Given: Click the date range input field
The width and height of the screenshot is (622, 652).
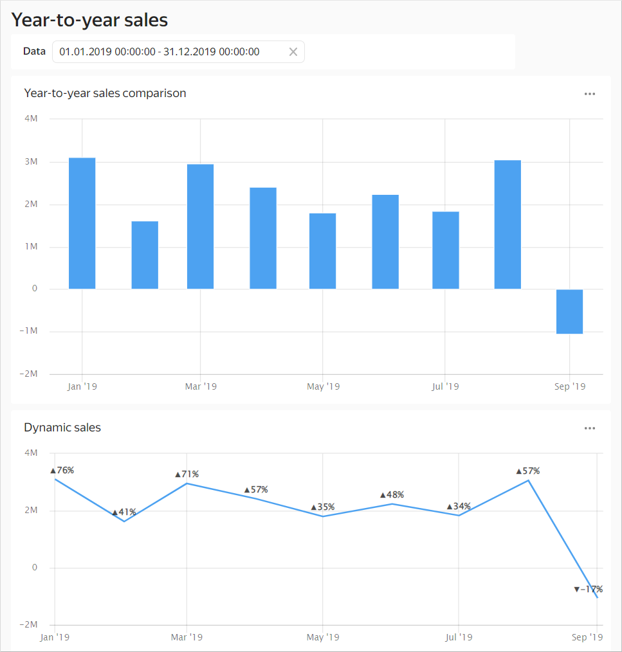Looking at the screenshot, I should (167, 52).
